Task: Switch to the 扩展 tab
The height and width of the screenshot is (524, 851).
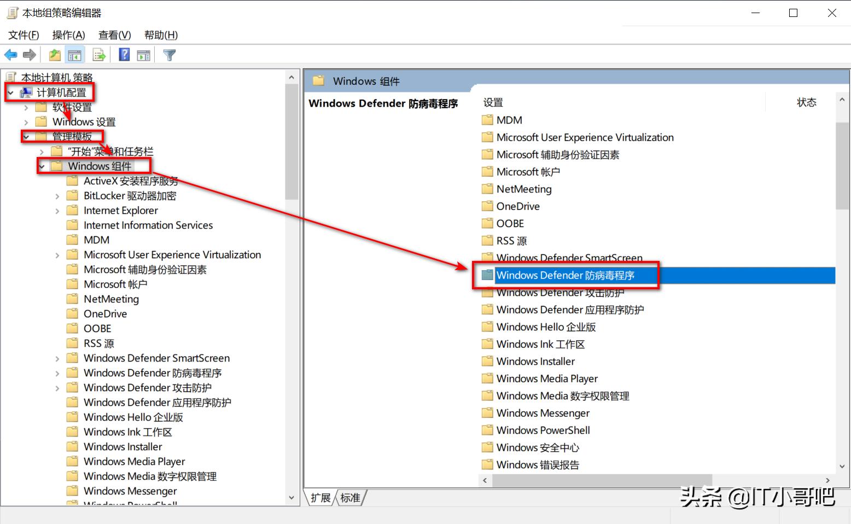Action: point(320,497)
